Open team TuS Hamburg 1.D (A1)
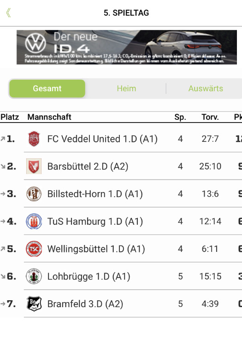242x344 pixels. coord(95,222)
